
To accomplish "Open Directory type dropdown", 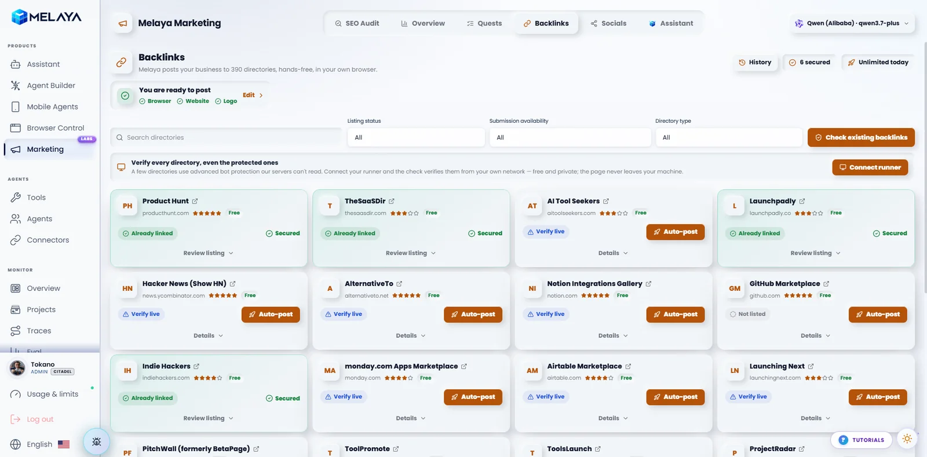I will pos(729,138).
